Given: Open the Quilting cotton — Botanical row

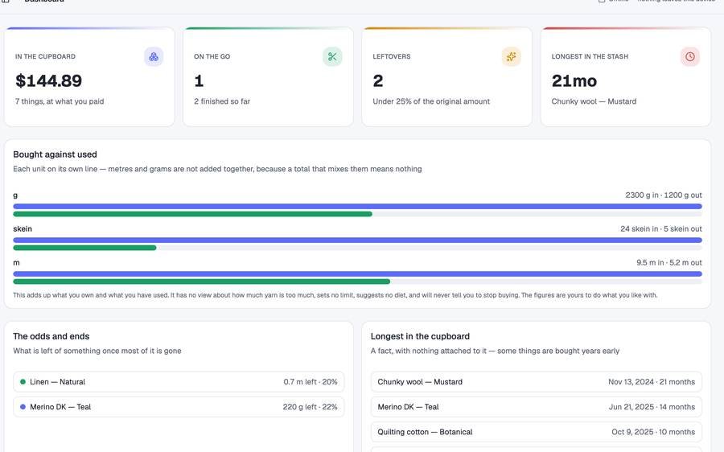Looking at the screenshot, I should coord(536,432).
